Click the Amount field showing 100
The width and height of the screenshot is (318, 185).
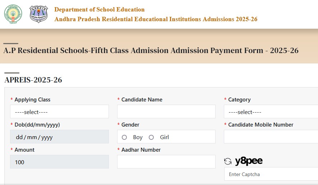click(x=59, y=162)
